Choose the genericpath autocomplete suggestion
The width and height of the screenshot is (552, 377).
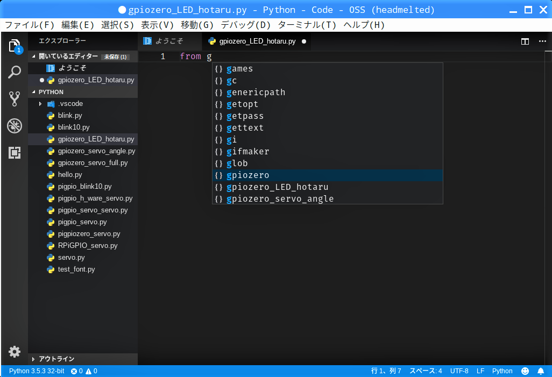pos(328,93)
